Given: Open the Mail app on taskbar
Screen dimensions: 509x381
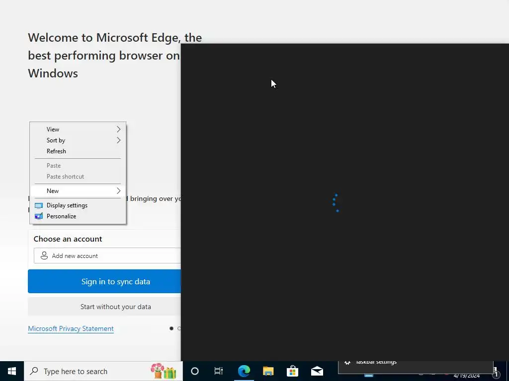Looking at the screenshot, I should point(317,371).
